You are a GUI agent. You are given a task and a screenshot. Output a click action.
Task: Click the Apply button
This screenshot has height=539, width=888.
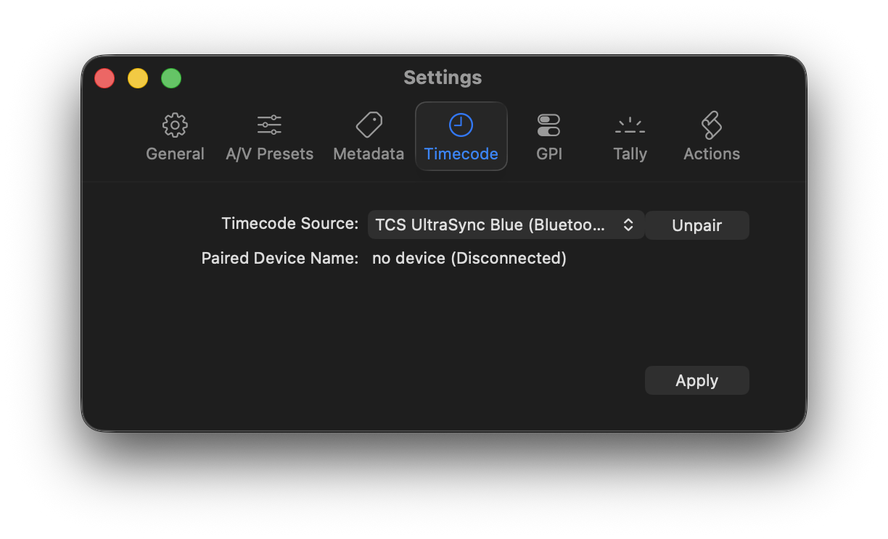696,380
